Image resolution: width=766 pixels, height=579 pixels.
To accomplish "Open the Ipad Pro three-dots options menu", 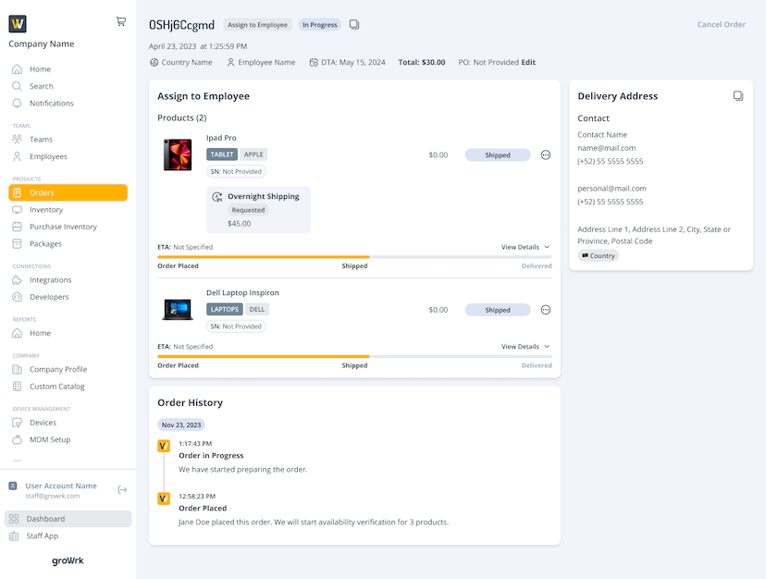I will click(546, 155).
